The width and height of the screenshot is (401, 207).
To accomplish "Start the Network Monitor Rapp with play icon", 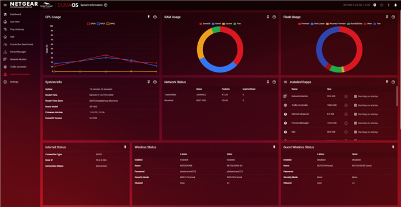I will pyautogui.click(x=346, y=97).
